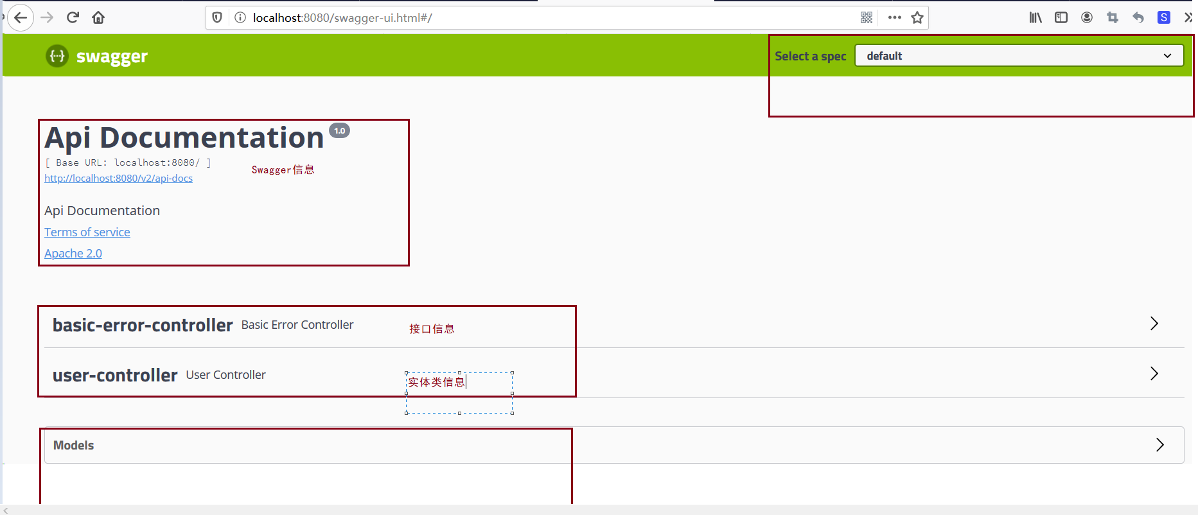1198x515 pixels.
Task: Click the Models section title
Action: [73, 445]
